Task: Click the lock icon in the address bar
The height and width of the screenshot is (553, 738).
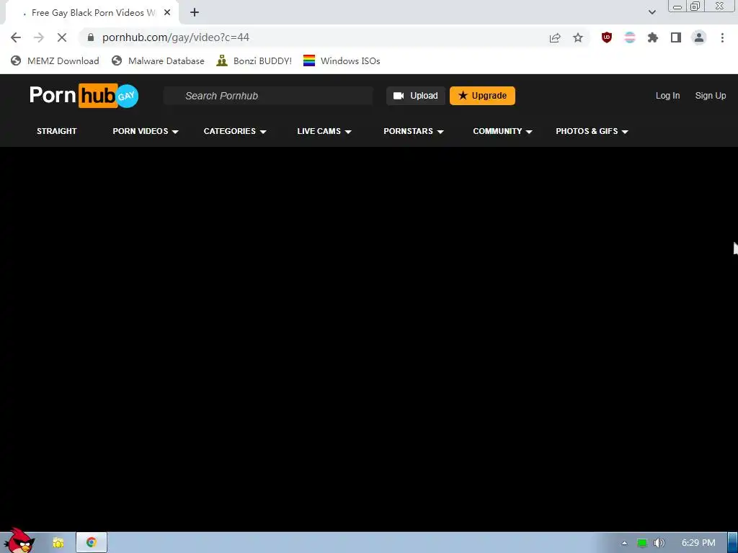Action: coord(91,37)
